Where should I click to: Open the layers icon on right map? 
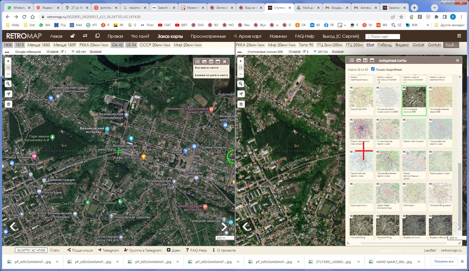click(241, 104)
